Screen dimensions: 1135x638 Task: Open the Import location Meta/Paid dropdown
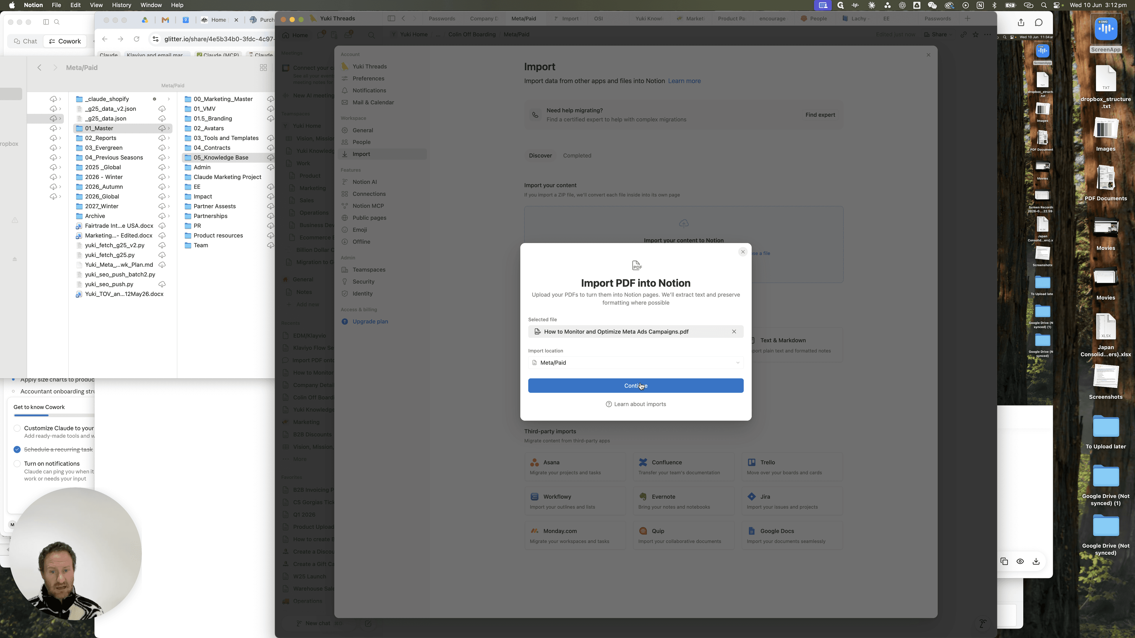[x=635, y=363]
